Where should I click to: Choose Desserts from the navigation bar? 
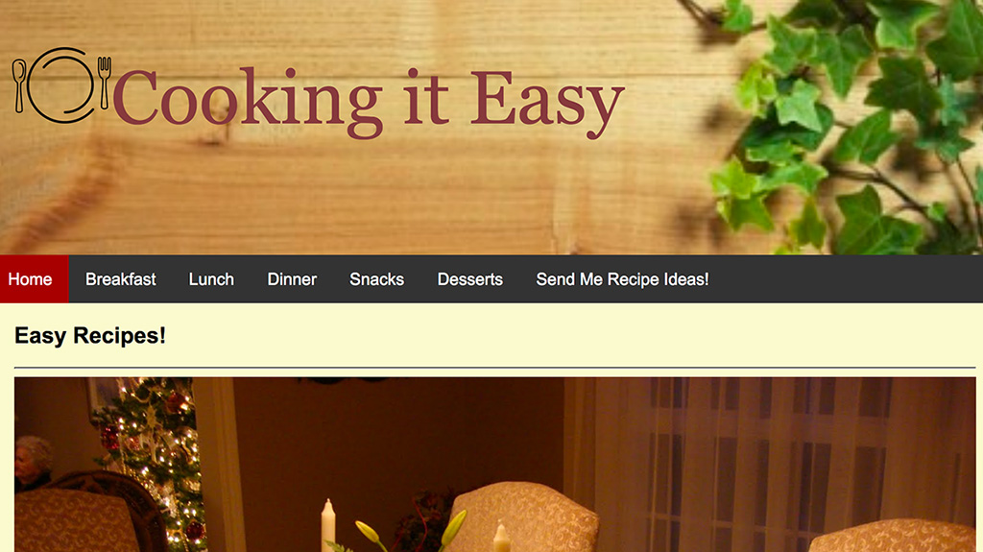[470, 279]
